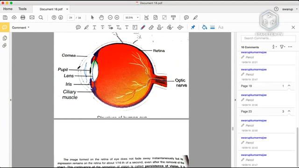The image size is (299, 168).
Task: Open the Attach file tool menu
Action: coord(170,28)
